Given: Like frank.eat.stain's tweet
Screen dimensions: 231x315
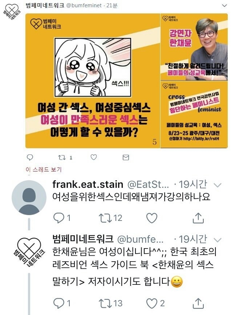Looking at the screenshot, I should [x=152, y=218].
